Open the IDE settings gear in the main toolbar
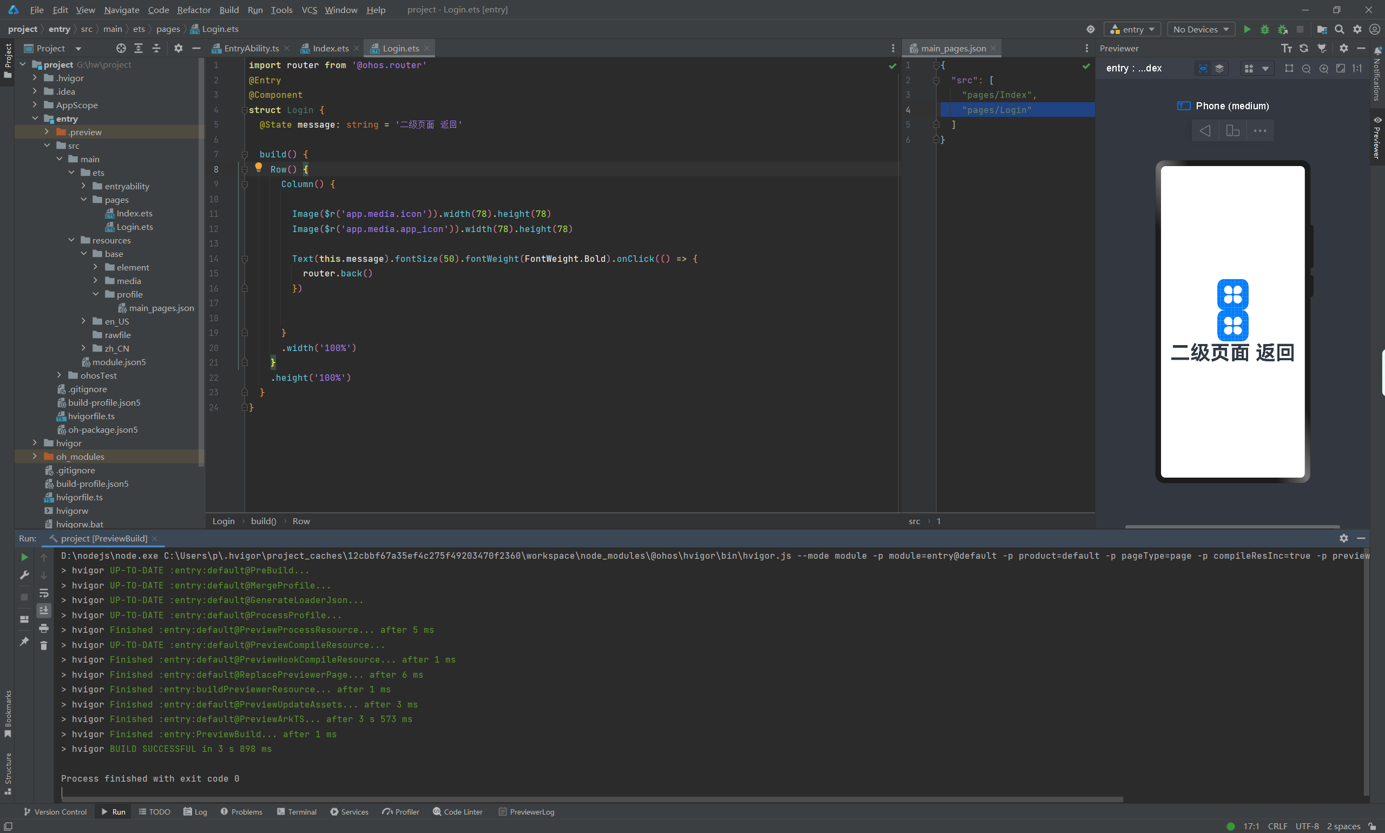The height and width of the screenshot is (833, 1385). pyautogui.click(x=1357, y=29)
